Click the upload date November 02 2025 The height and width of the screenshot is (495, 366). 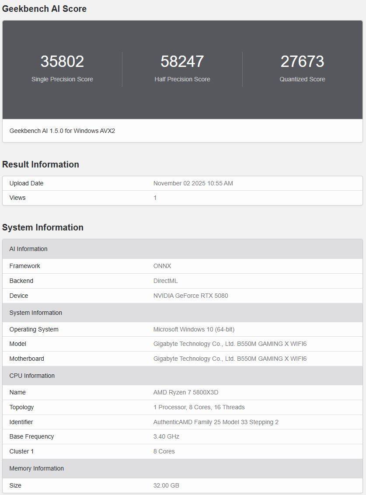(x=193, y=183)
